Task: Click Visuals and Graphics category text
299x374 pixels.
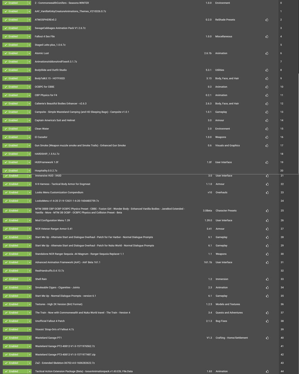Action: [227, 145]
